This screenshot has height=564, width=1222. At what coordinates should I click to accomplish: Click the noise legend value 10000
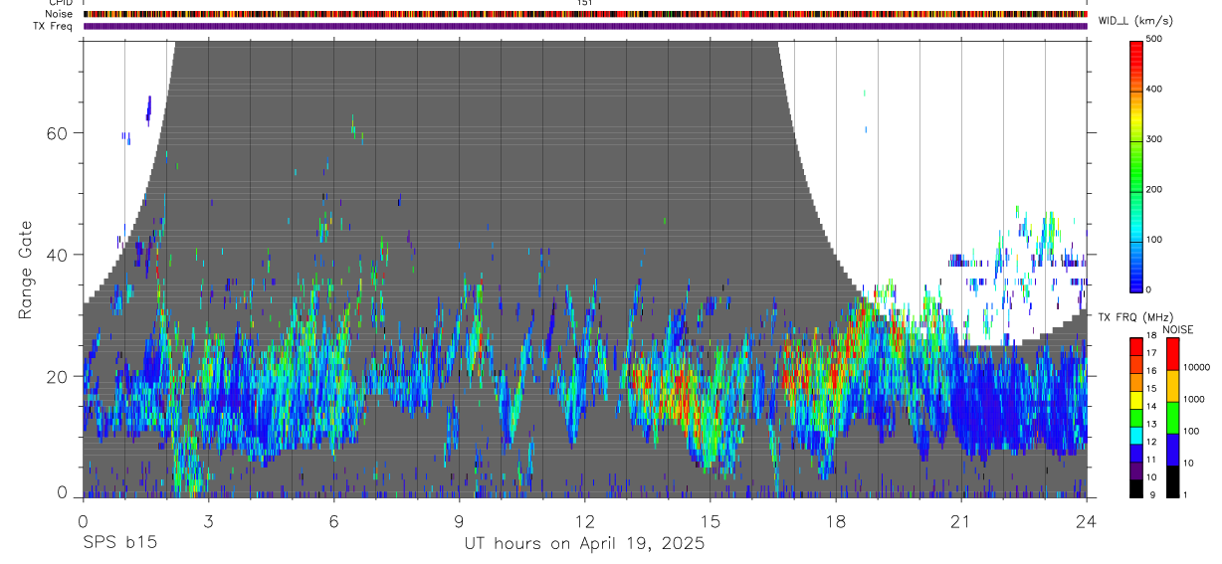pos(1197,367)
